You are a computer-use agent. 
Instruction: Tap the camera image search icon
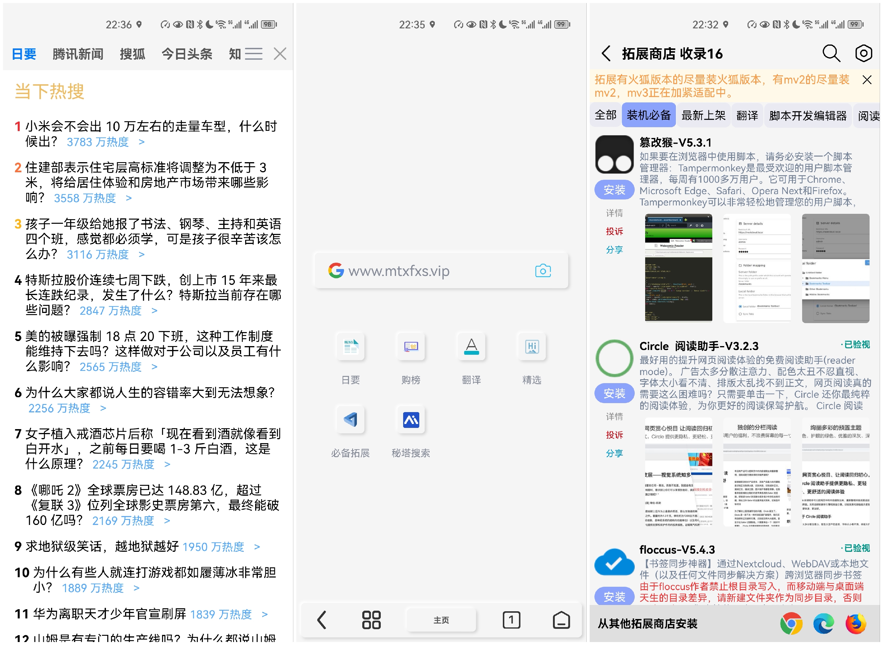pyautogui.click(x=543, y=271)
